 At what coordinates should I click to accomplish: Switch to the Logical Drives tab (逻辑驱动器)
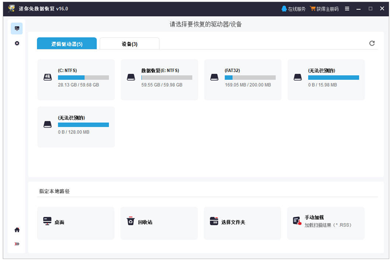[x=67, y=44]
